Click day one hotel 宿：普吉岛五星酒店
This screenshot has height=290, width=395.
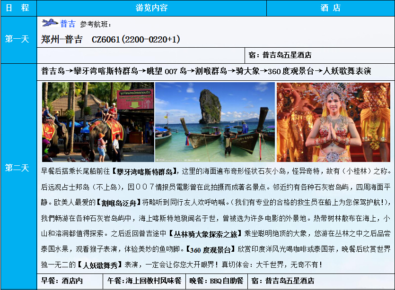pyautogui.click(x=280, y=55)
